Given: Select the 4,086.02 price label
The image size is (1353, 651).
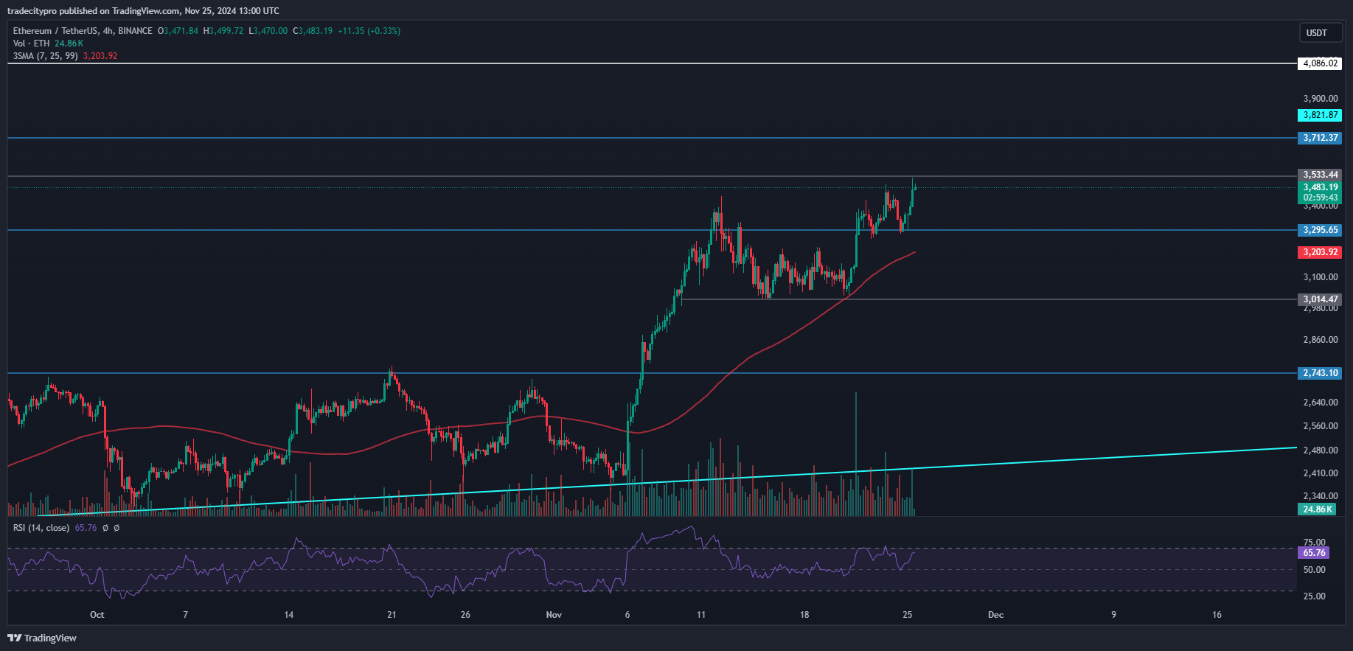Looking at the screenshot, I should (1320, 63).
